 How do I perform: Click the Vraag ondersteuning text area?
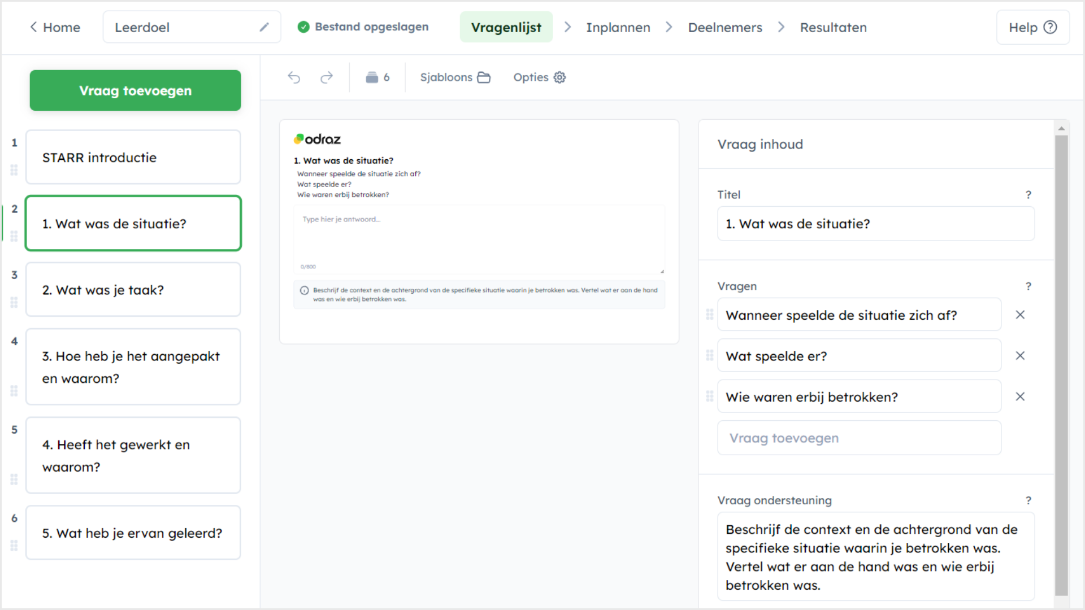[876, 556]
